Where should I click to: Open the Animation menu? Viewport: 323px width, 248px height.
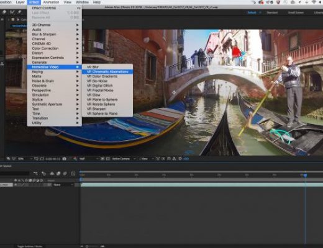click(x=51, y=2)
